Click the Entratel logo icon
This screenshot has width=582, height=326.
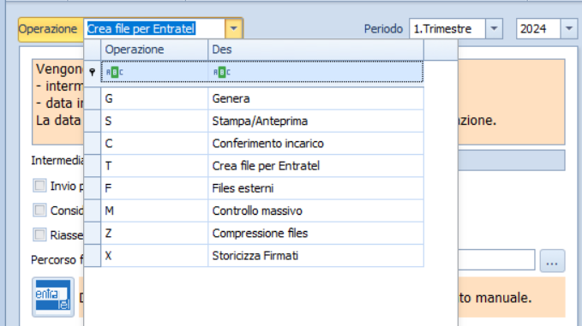click(x=53, y=297)
